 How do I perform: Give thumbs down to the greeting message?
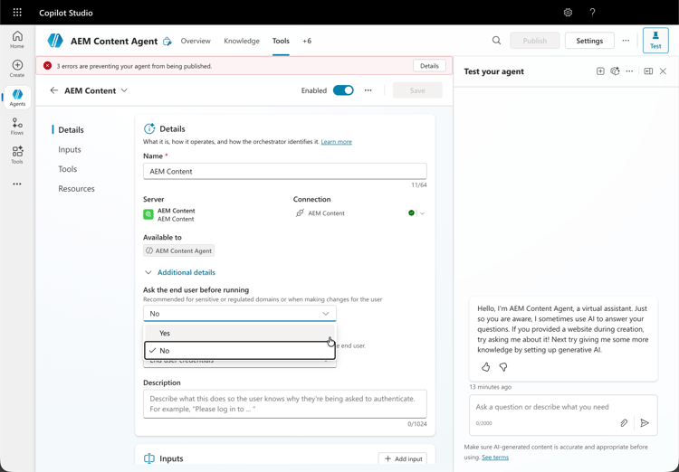pos(503,367)
